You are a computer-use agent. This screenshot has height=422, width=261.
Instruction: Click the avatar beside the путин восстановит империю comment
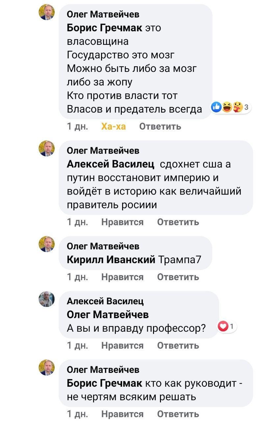pyautogui.click(x=47, y=148)
